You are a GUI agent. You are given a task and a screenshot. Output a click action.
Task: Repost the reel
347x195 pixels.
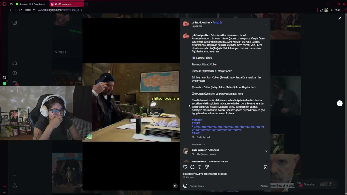(x=200, y=167)
